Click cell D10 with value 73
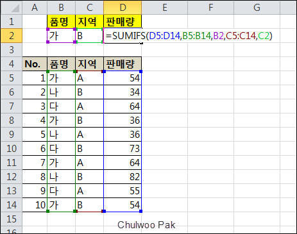 pyautogui.click(x=123, y=149)
